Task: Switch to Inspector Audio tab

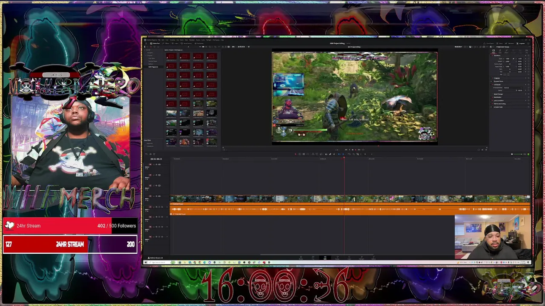Action: point(500,51)
